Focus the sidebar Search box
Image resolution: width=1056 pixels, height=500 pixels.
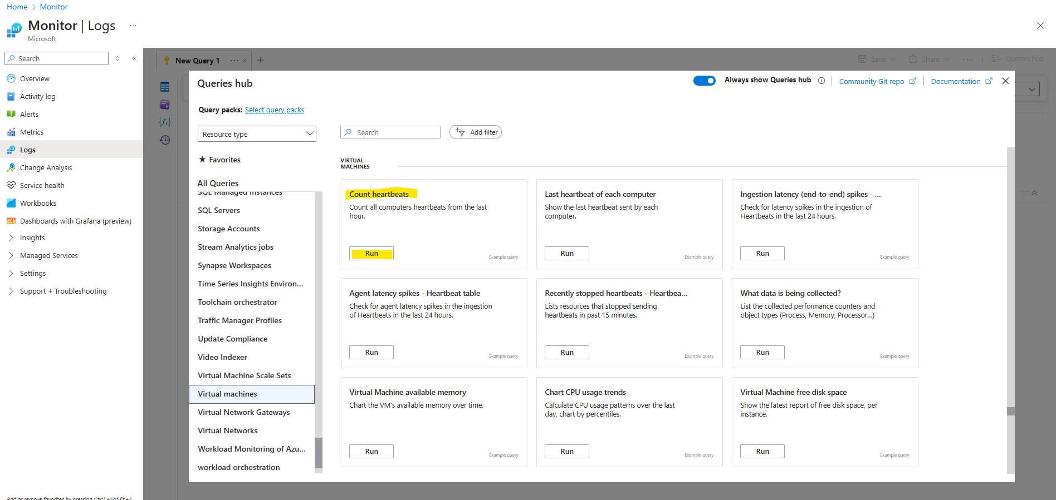pos(57,58)
